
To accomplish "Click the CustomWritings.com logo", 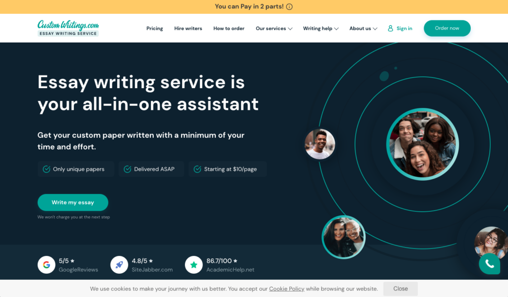I will [x=68, y=28].
